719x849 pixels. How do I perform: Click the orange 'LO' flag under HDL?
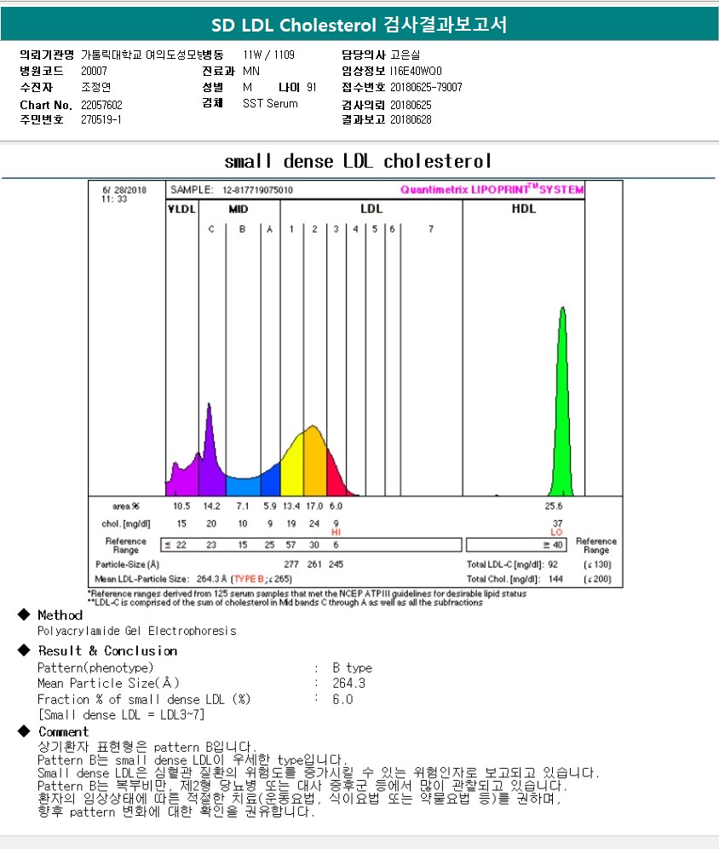556,532
